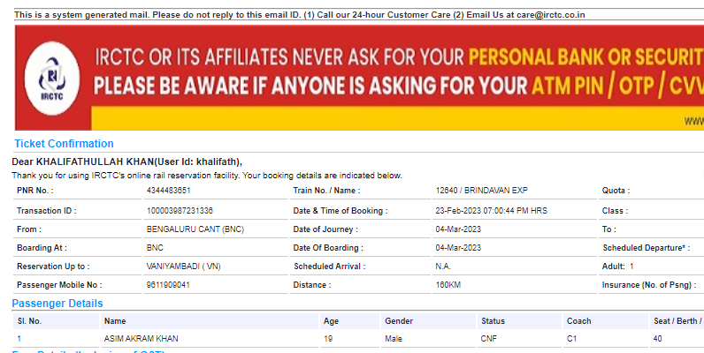
Task: Click the red IRCTC security warning banner
Action: [359, 78]
